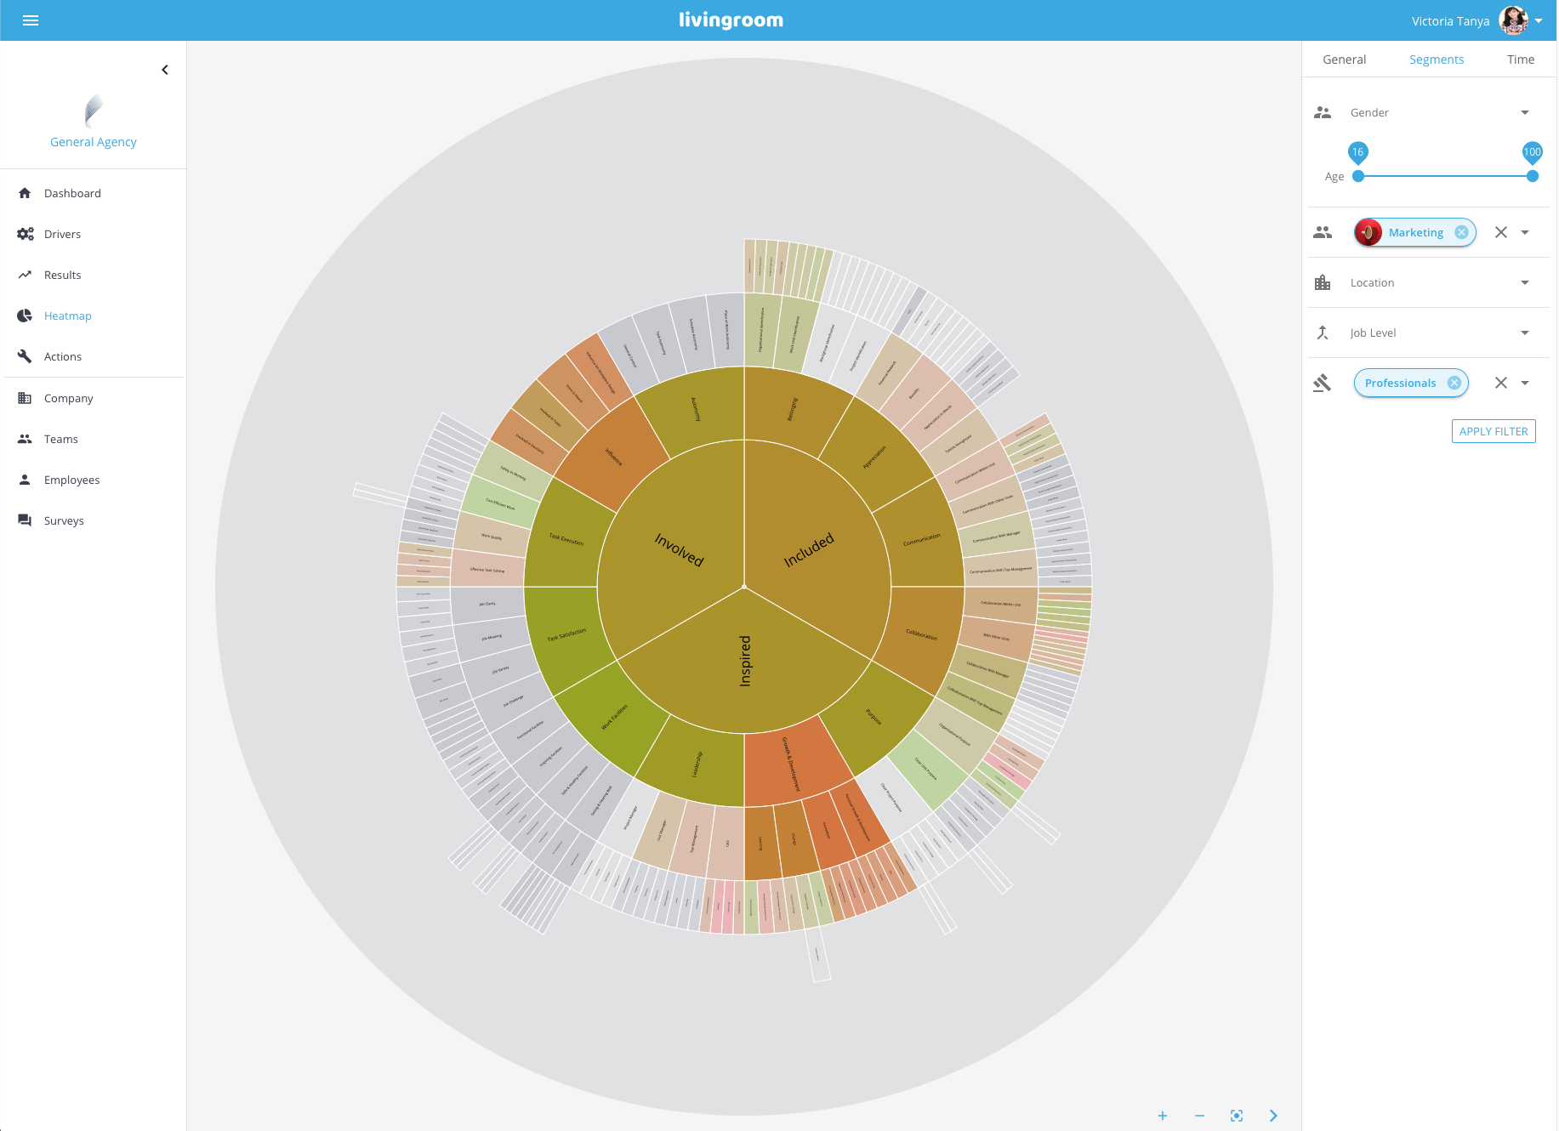Click the zoom out minus icon
Screen dimensions: 1559x1131
pos(1199,1116)
